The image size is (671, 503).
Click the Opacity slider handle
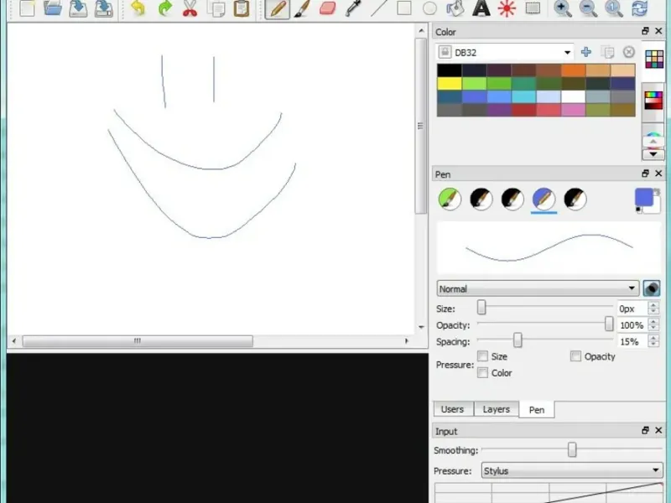pyautogui.click(x=609, y=324)
